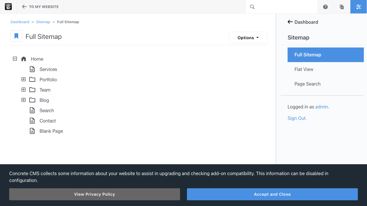Open Page Search in sidebar
Screen dimensions: 367x206
(x=307, y=84)
